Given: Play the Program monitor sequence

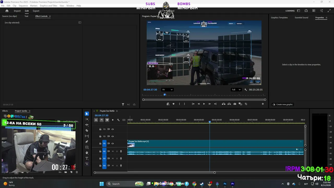Looking at the screenshot, I should [204, 104].
